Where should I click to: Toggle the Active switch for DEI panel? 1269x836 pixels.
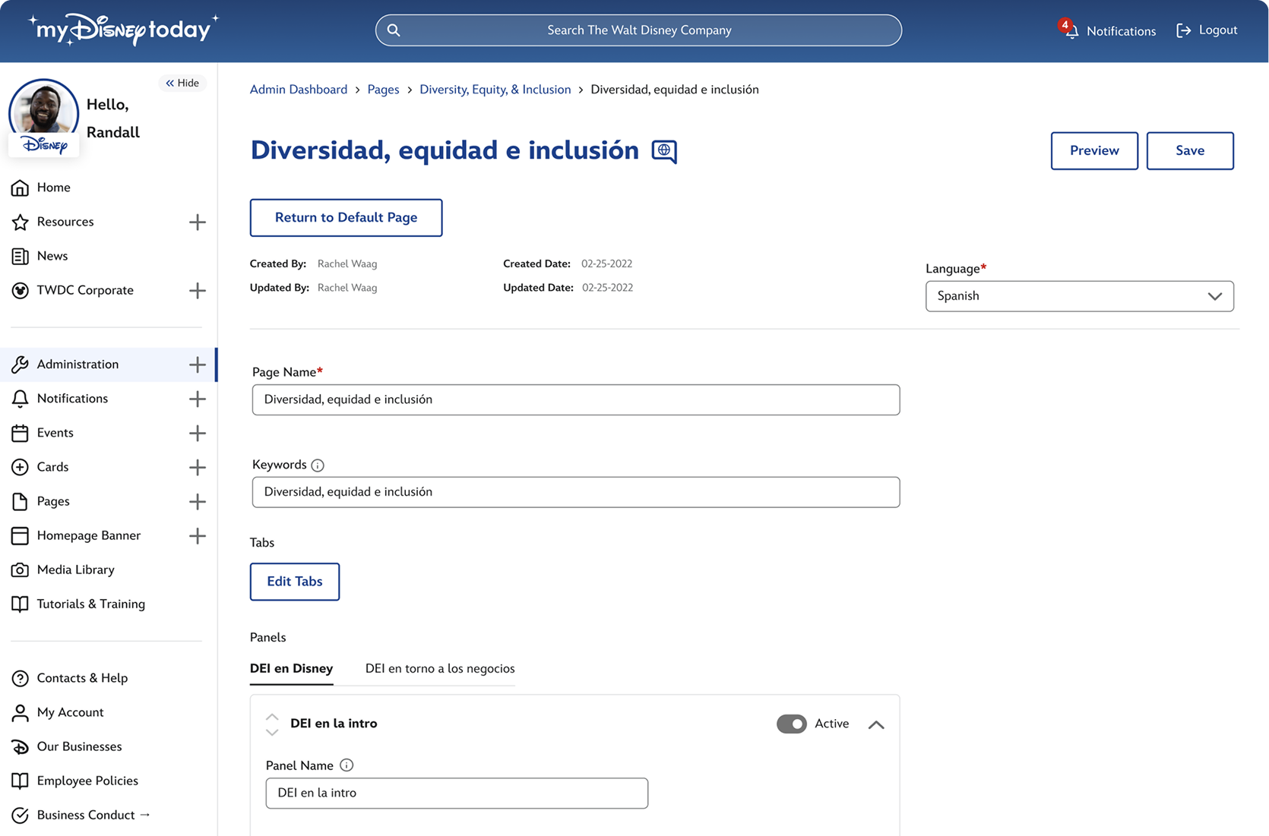point(791,724)
